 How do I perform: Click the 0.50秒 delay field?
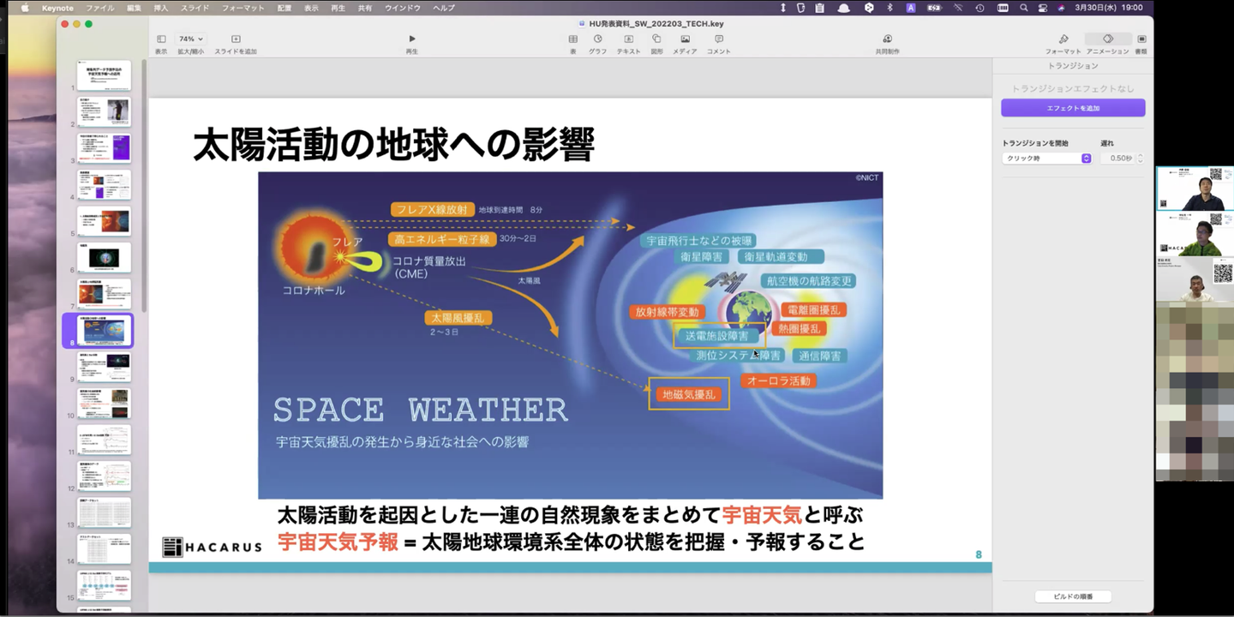[x=1118, y=159]
